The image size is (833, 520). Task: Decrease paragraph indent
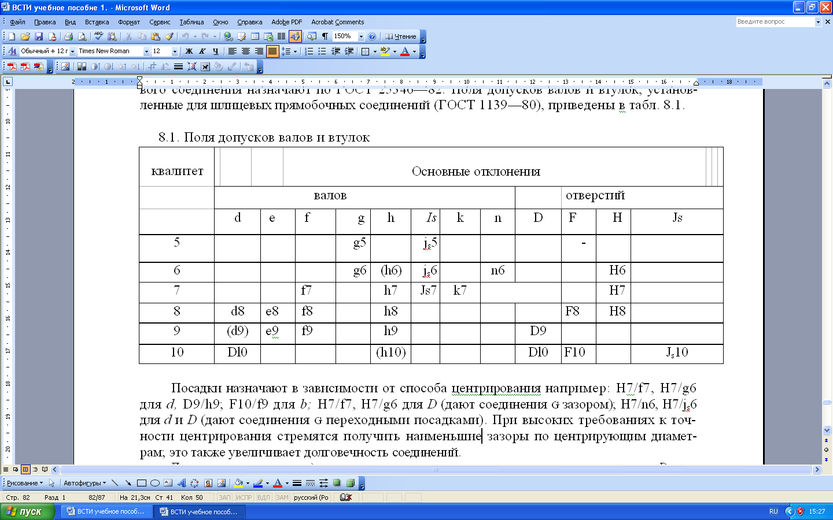[336, 51]
